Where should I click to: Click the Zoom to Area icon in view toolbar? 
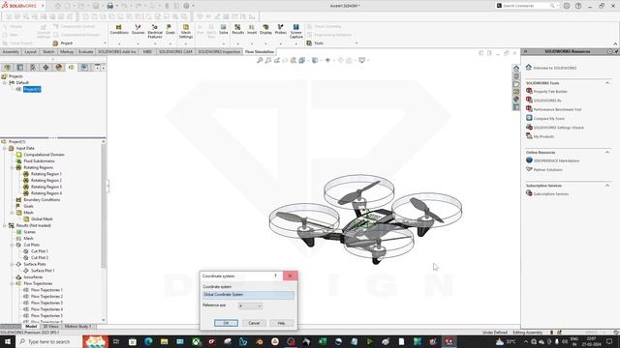[268, 60]
